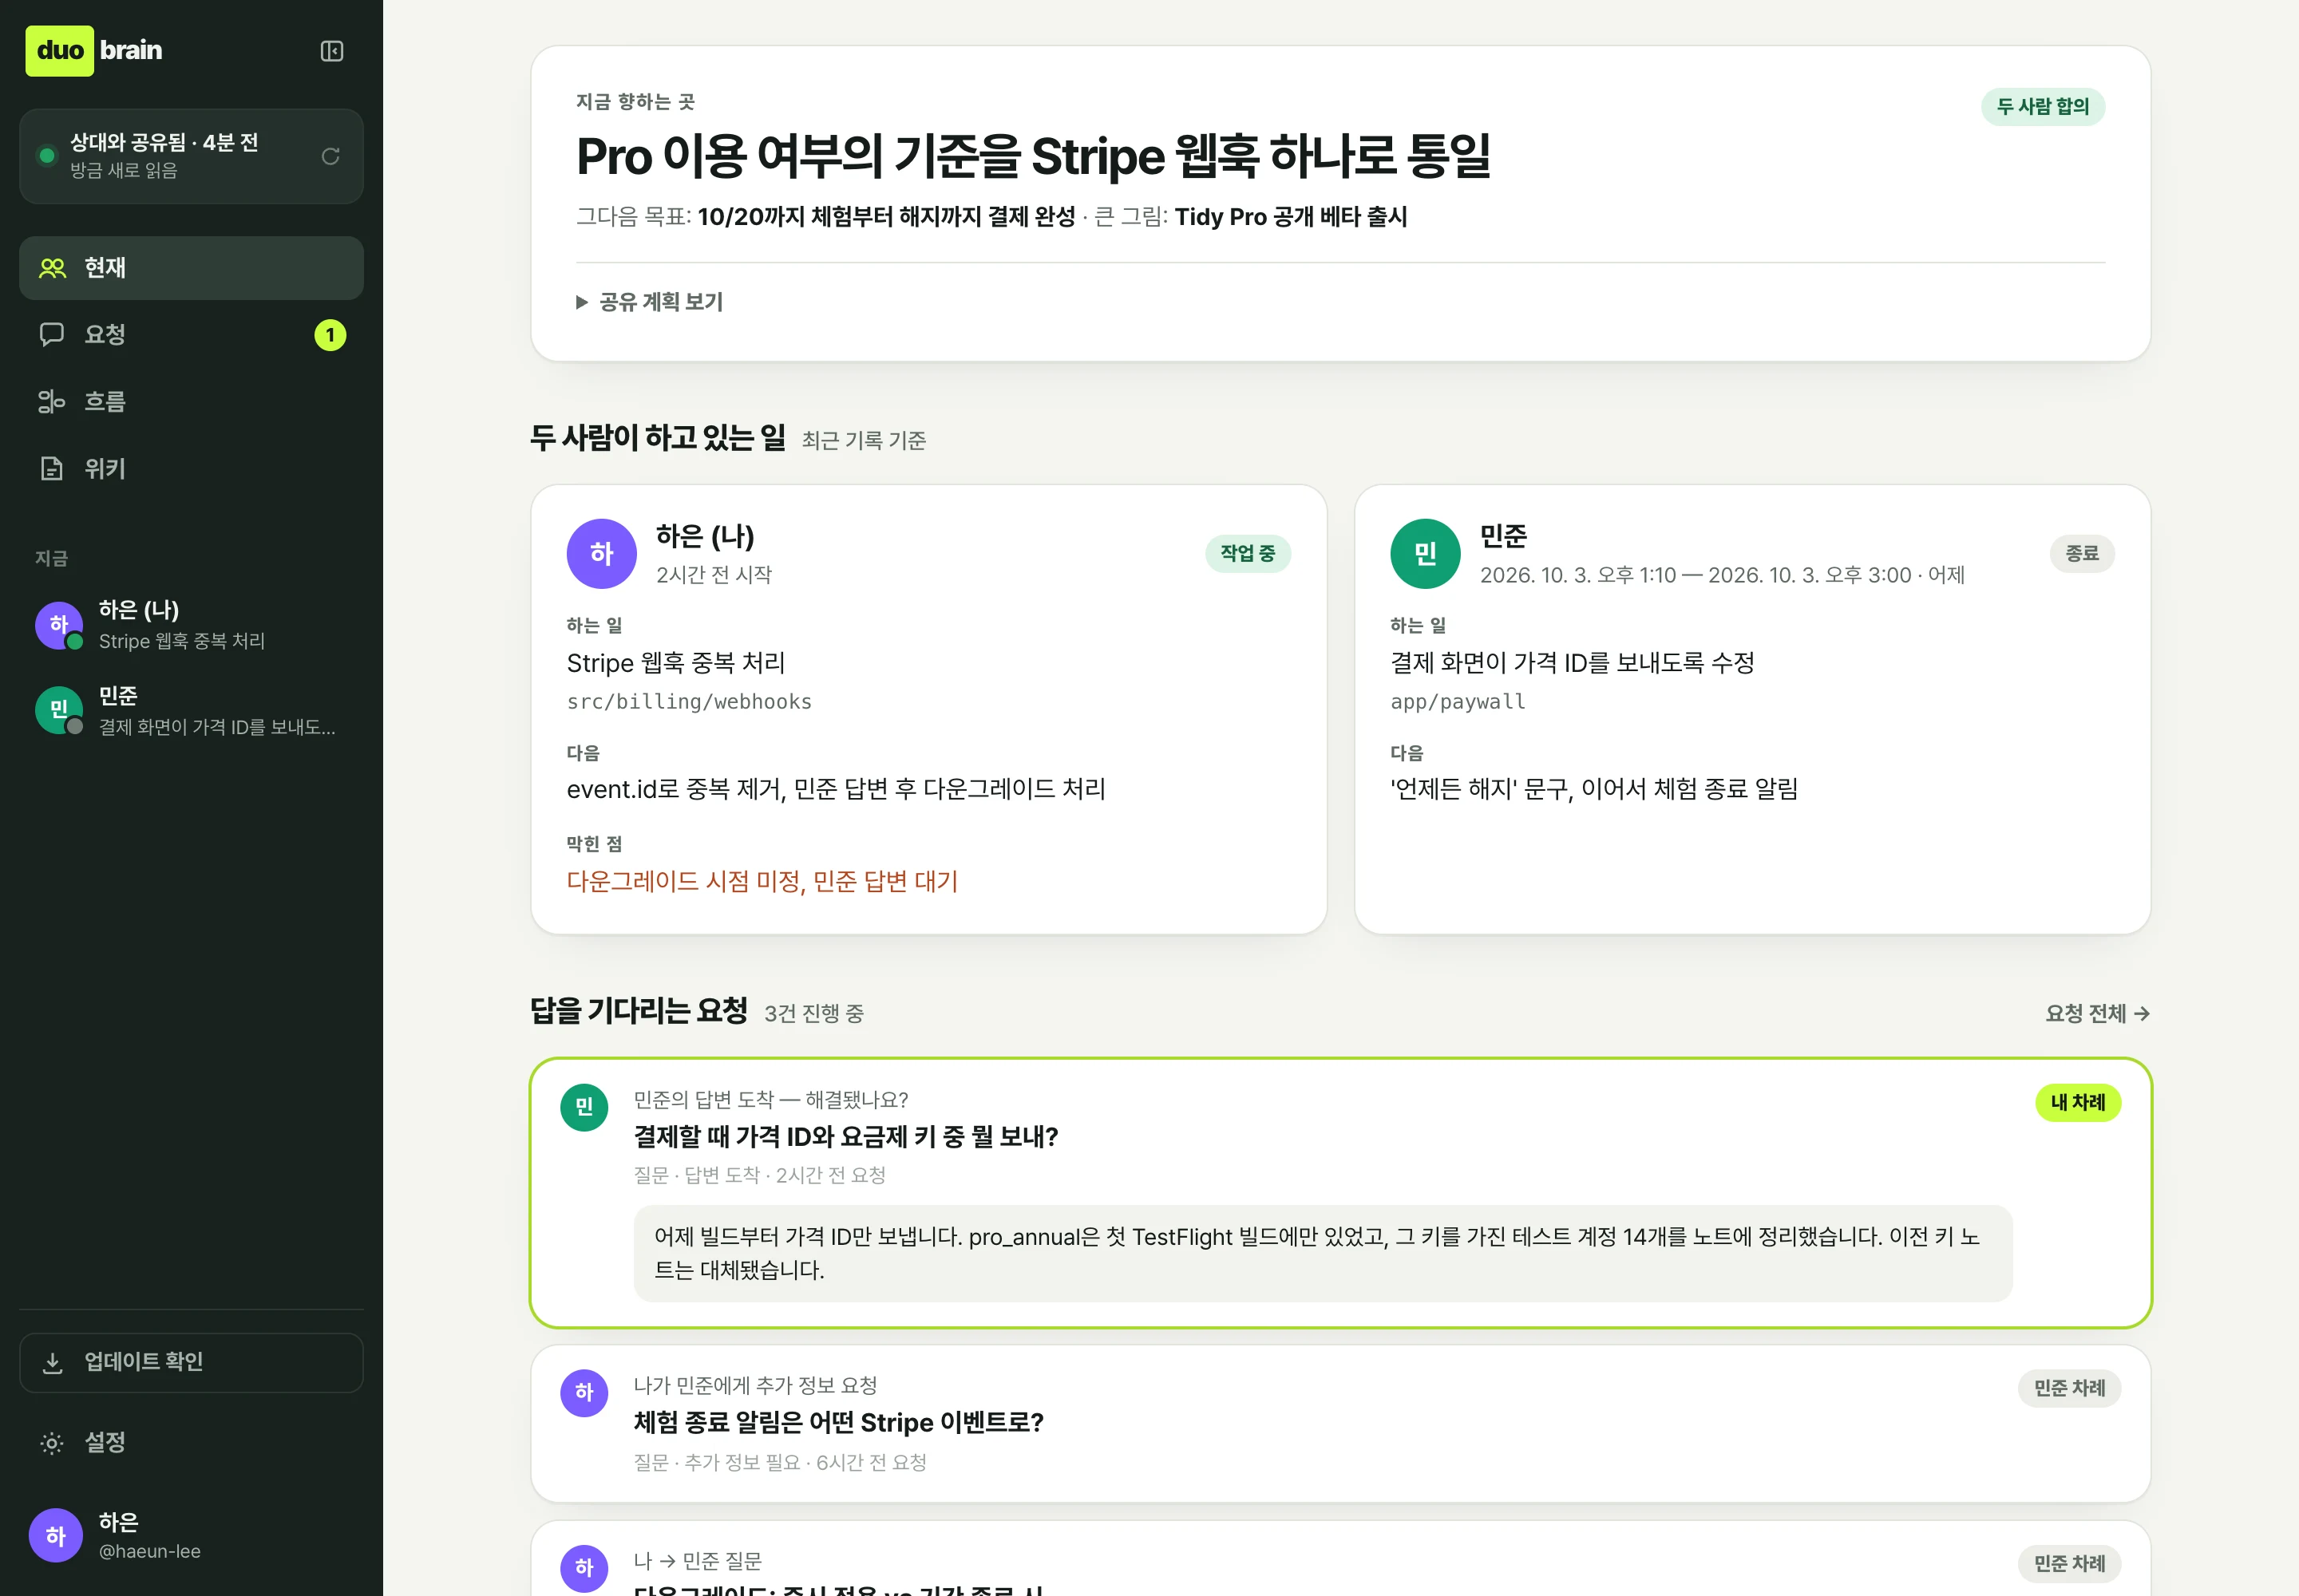The width and height of the screenshot is (2299, 1596).
Task: Click the 상대와 공유됨 status card
Action: pos(191,157)
